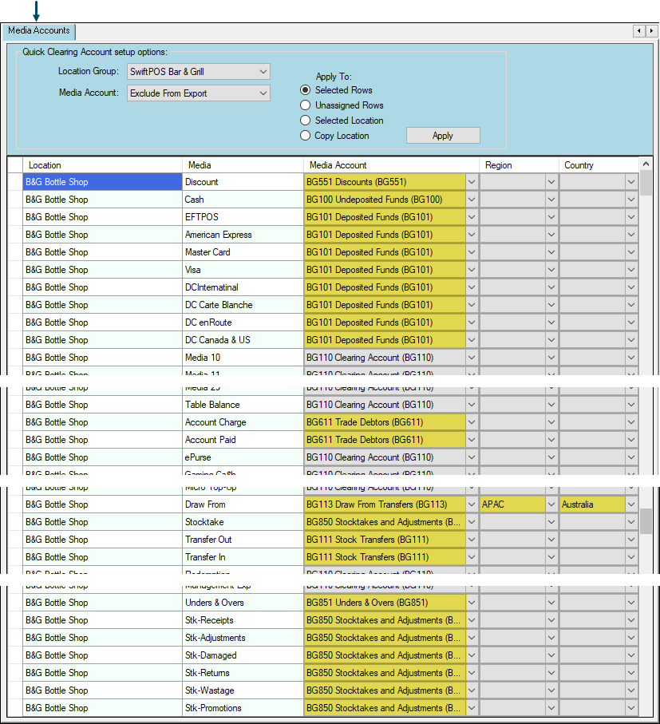Click the ePurse media cell
The image size is (660, 724).
243,457
